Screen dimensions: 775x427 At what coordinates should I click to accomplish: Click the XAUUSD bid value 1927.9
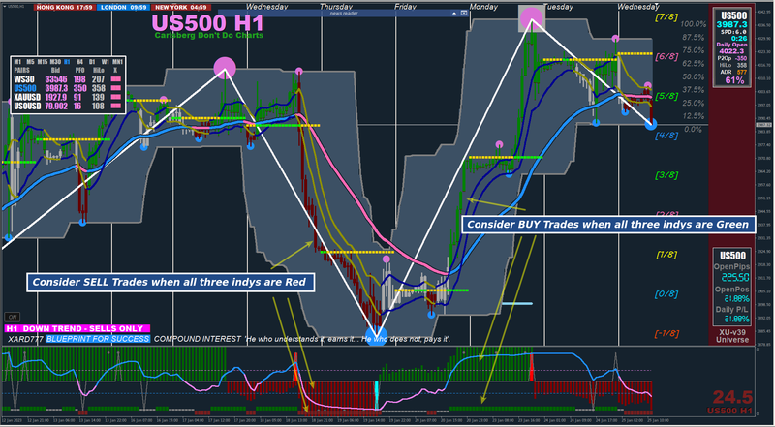56,97
